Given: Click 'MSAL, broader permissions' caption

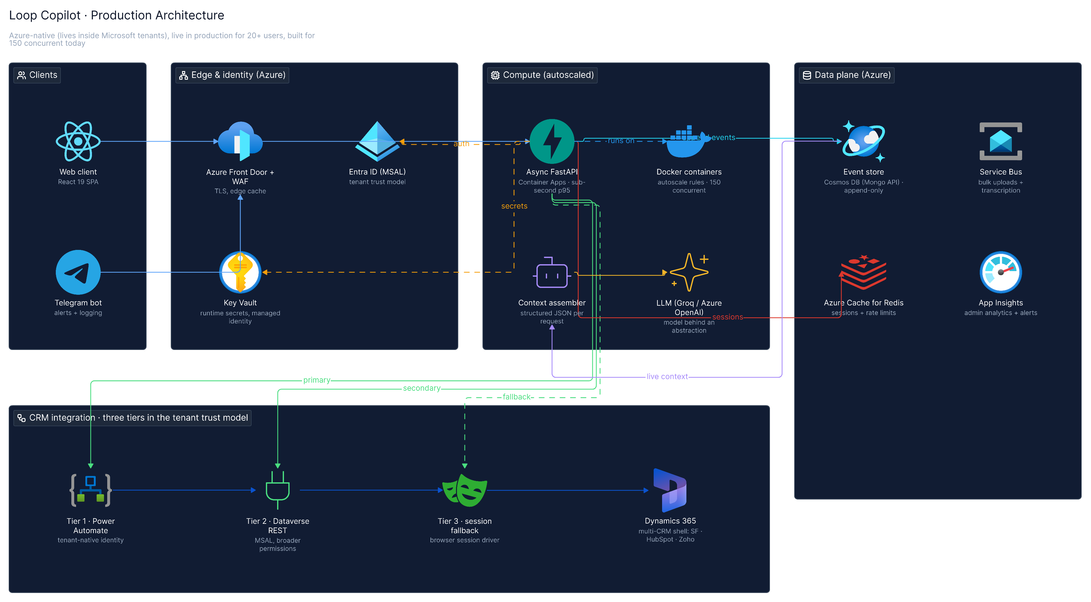Looking at the screenshot, I should click(x=277, y=544).
